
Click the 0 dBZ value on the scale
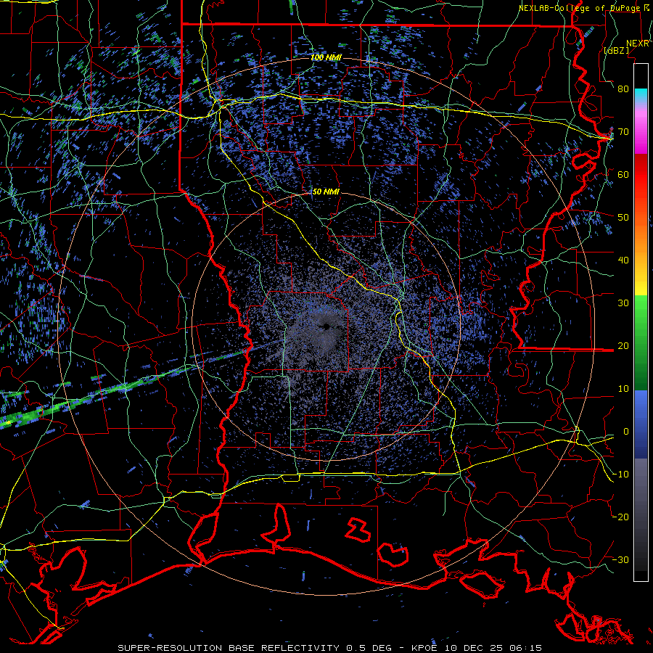[x=626, y=432]
